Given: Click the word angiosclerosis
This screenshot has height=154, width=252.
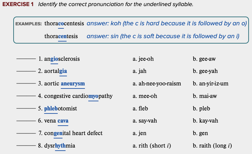Looking at the screenshot, I should (62, 59).
